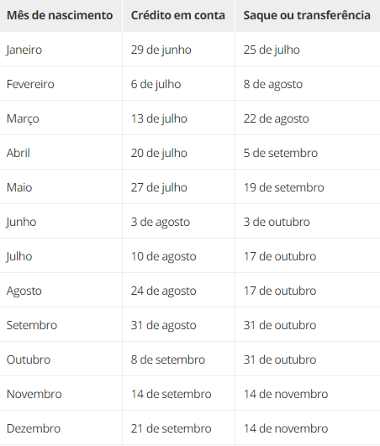Click the '8 de setembro' cell

(168, 359)
